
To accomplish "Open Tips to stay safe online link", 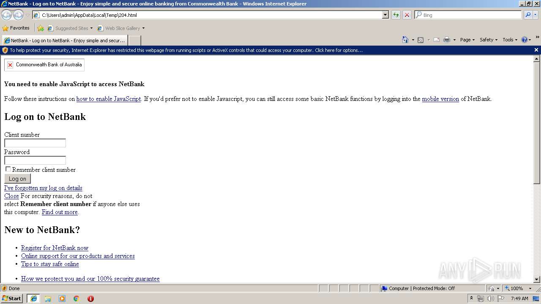I will pyautogui.click(x=50, y=264).
